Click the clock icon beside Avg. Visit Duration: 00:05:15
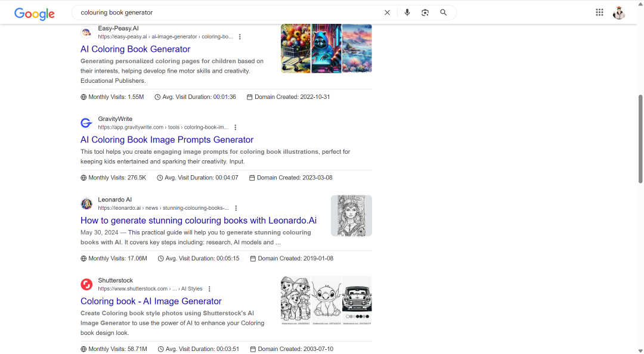This screenshot has height=354, width=644. 160,259
